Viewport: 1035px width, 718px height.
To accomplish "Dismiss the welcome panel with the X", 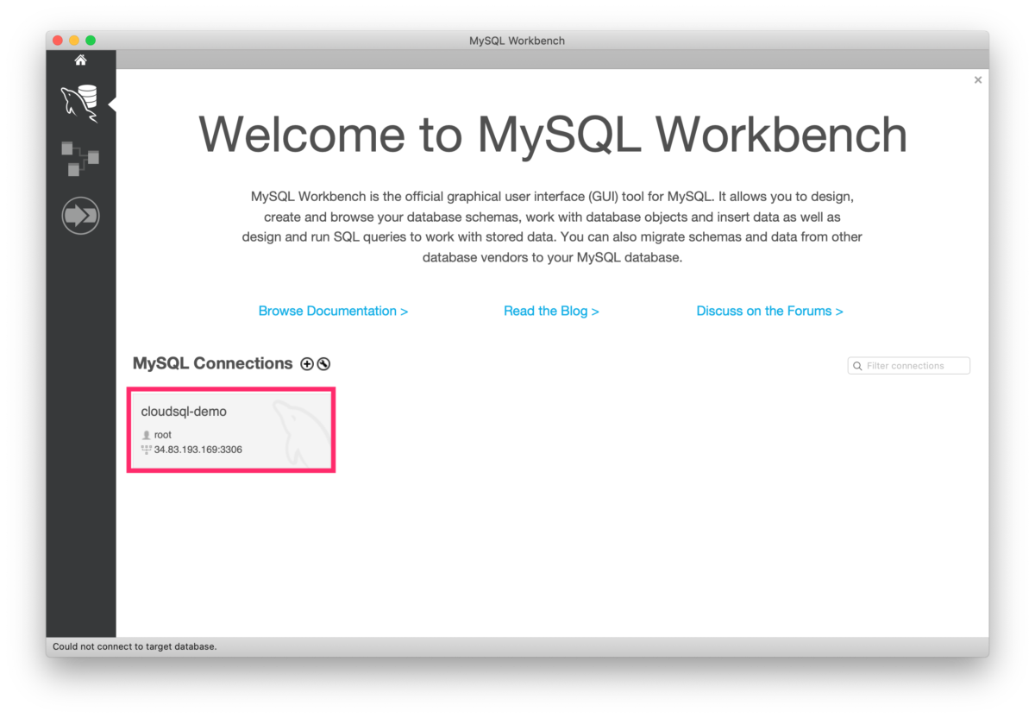I will coord(977,79).
